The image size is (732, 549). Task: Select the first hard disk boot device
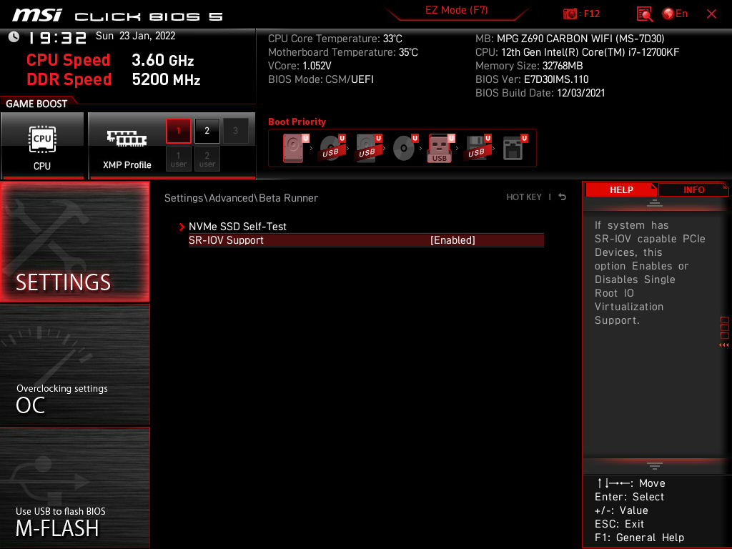point(294,148)
